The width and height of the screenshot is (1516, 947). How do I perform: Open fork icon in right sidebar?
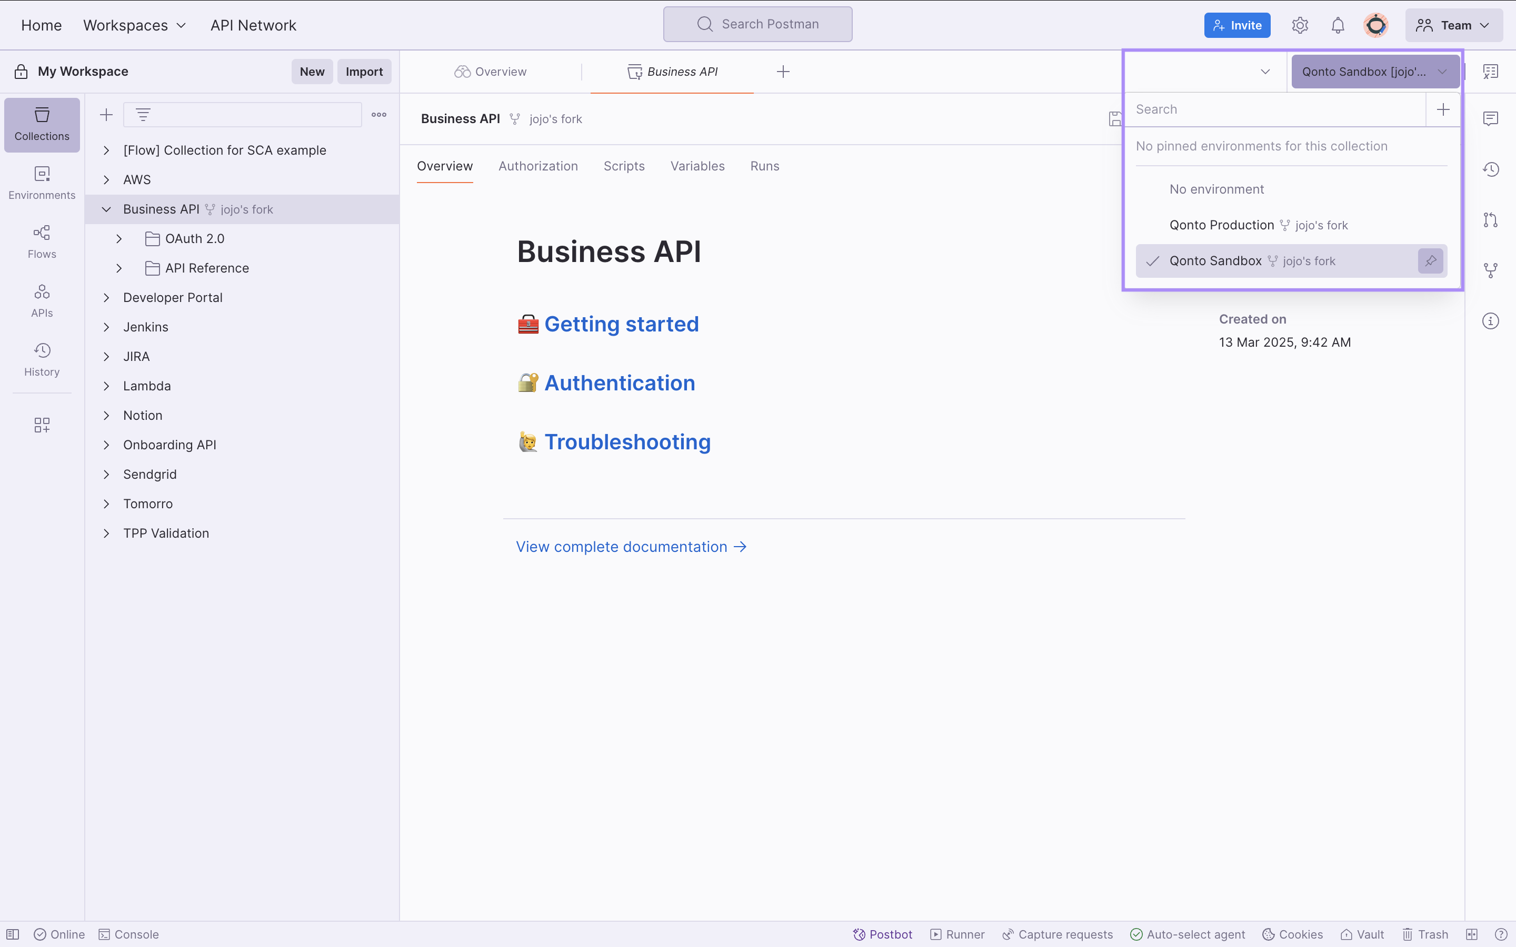[x=1491, y=270]
